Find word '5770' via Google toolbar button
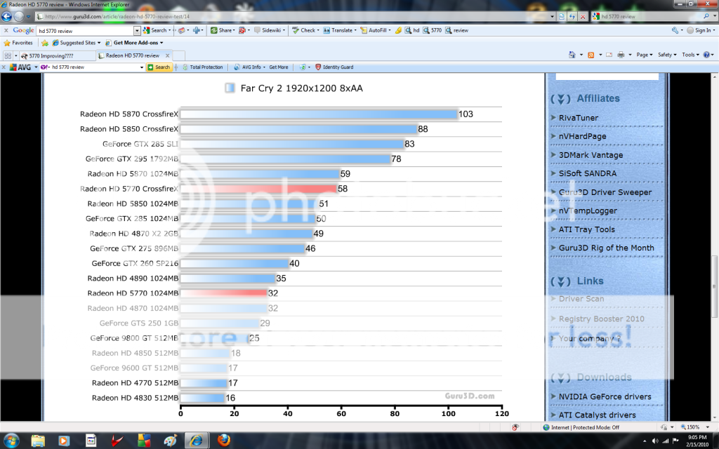Screen dimensions: 719x449 433,30
